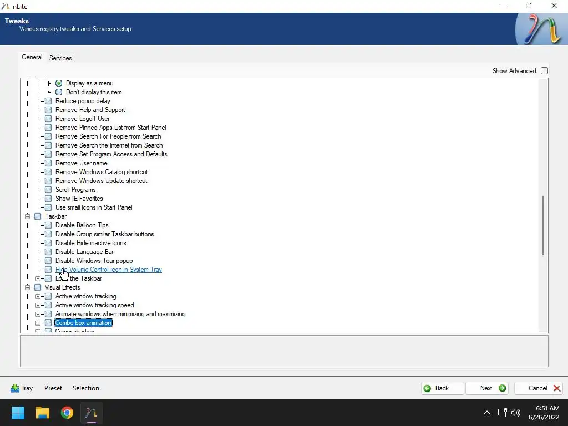The height and width of the screenshot is (426, 568).
Task: Check Scroll Programs
Action: (x=48, y=190)
